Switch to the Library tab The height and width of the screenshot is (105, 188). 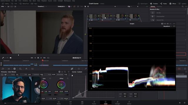coord(153,6)
